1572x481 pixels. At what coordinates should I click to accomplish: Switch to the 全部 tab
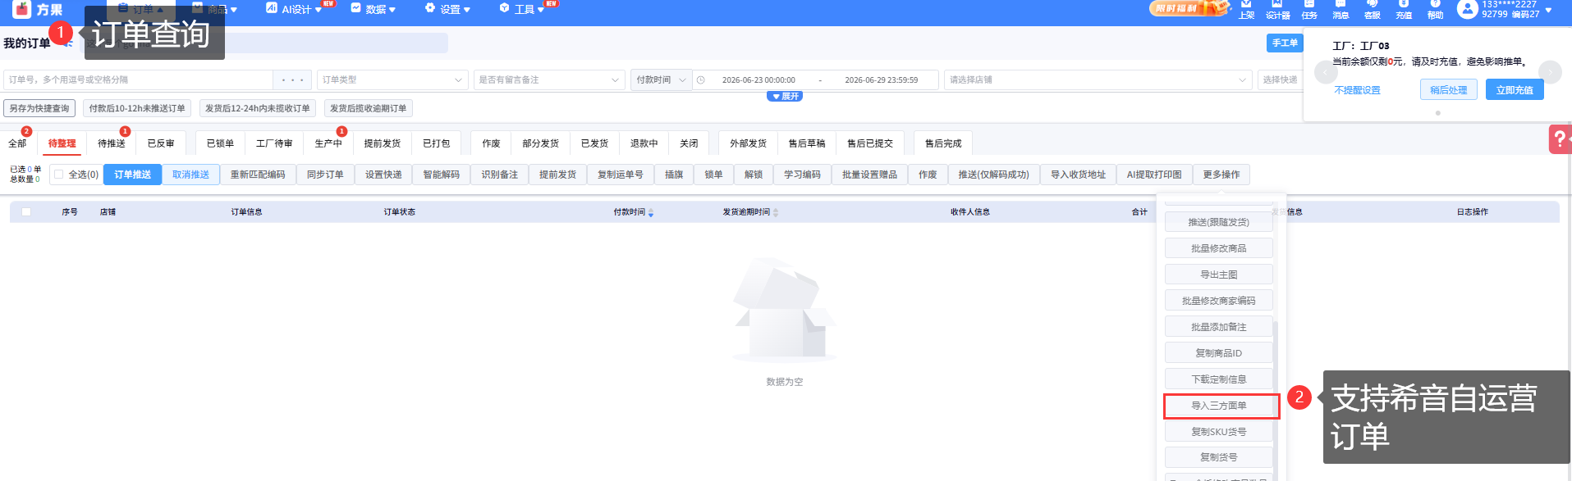click(17, 143)
